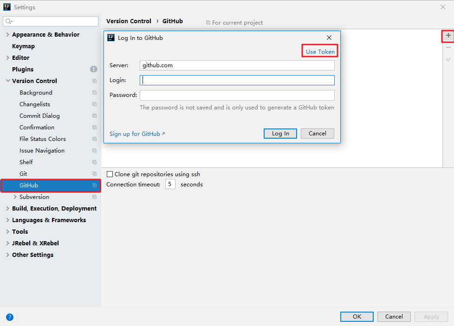
Task: Click Cancel button at Settings bottom
Action: (394, 316)
